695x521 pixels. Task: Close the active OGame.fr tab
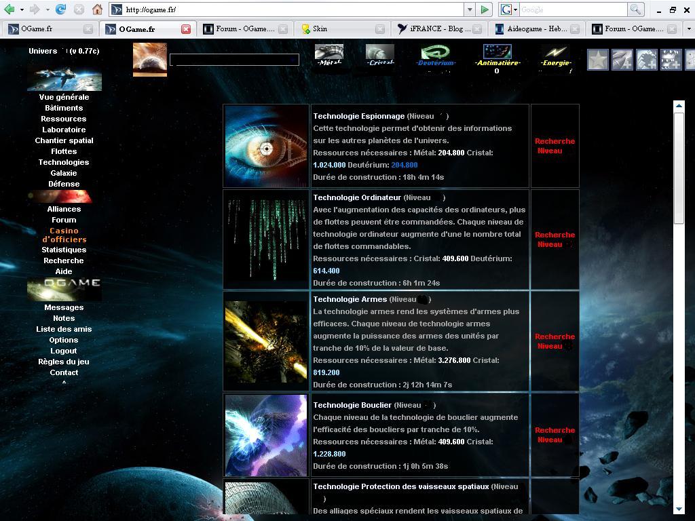tap(186, 29)
